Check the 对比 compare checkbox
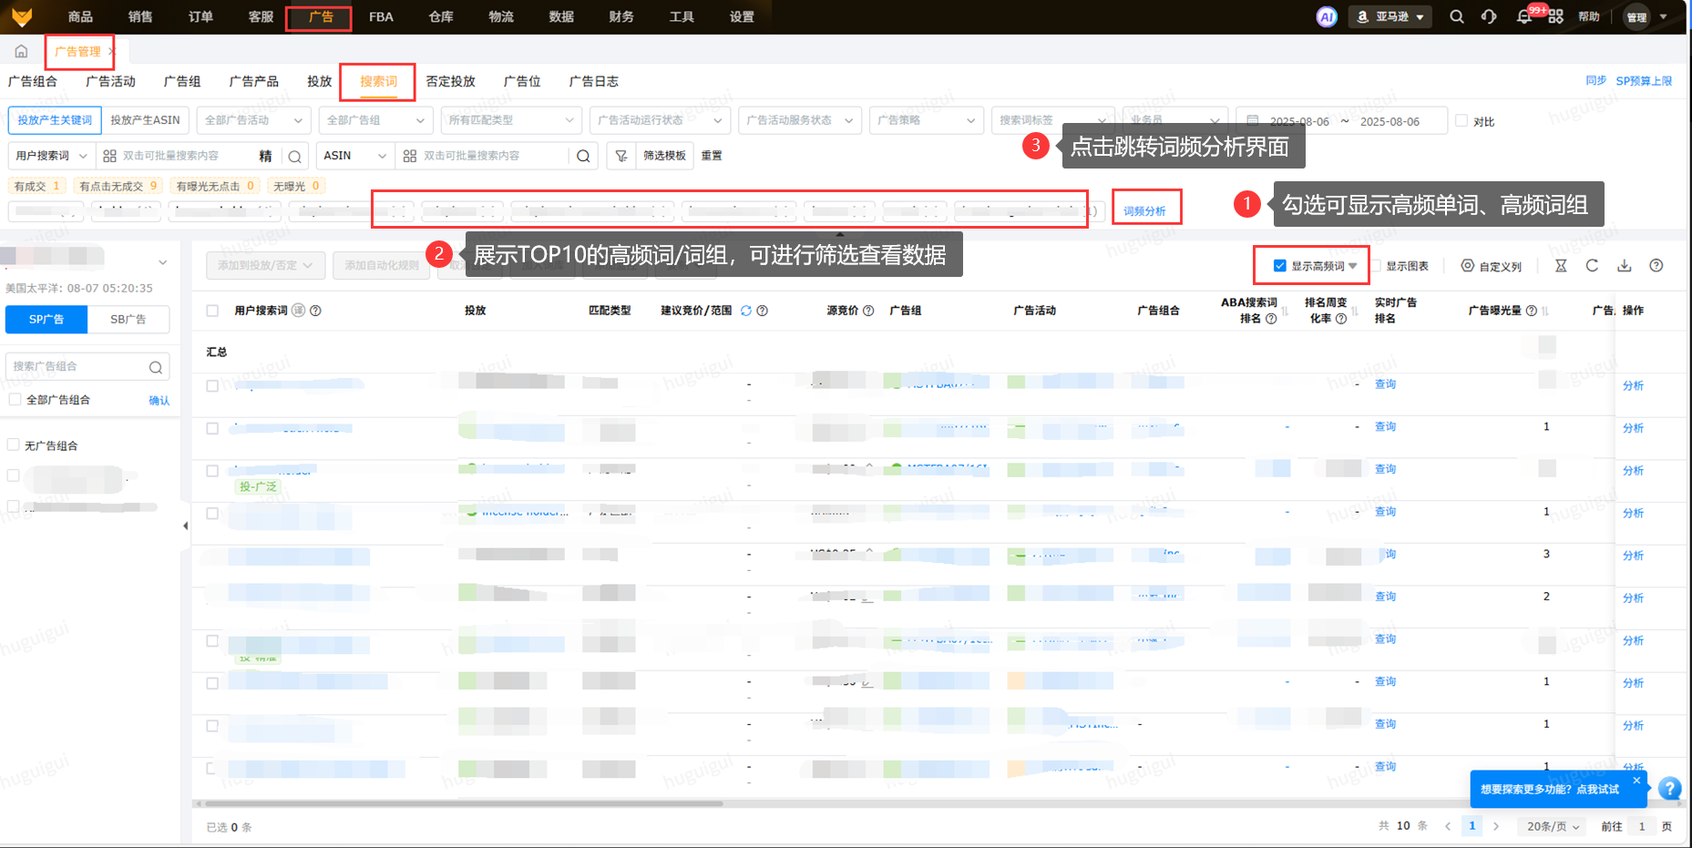The image size is (1692, 848). tap(1461, 121)
